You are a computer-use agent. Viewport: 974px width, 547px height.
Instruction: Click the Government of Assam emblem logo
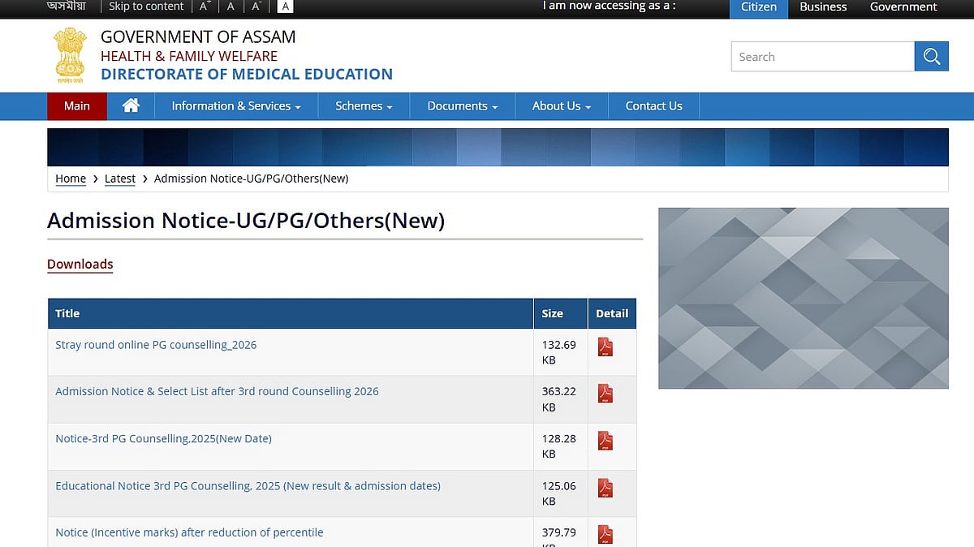coord(70,54)
